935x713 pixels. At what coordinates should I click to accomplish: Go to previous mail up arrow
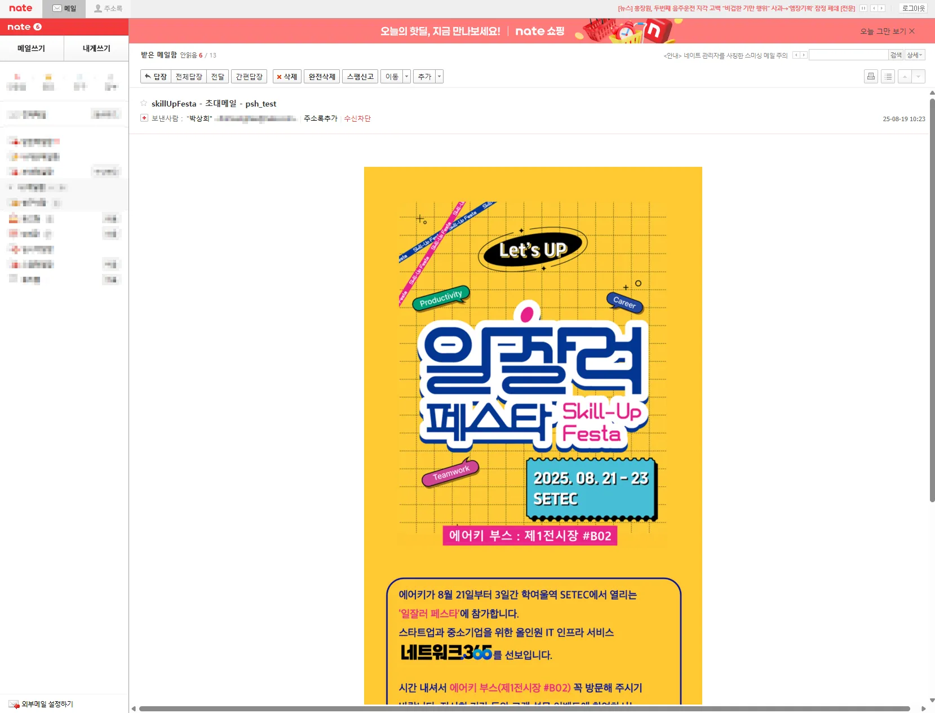905,77
